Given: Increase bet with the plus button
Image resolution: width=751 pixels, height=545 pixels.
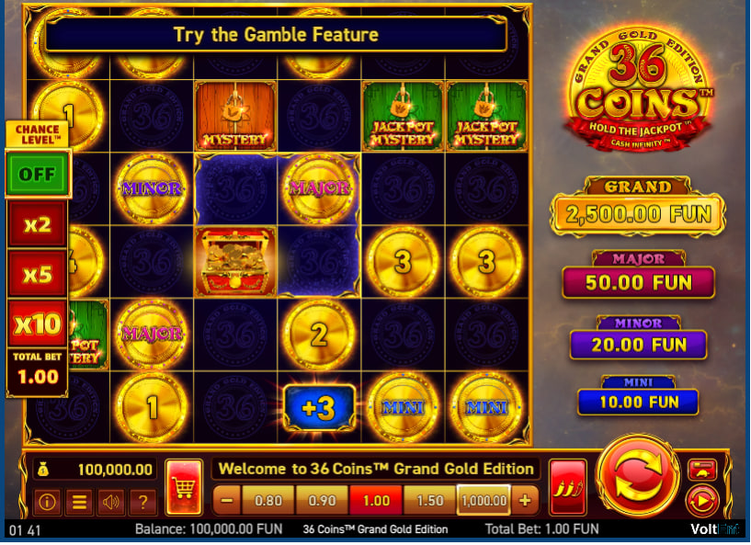Looking at the screenshot, I should click(x=525, y=501).
